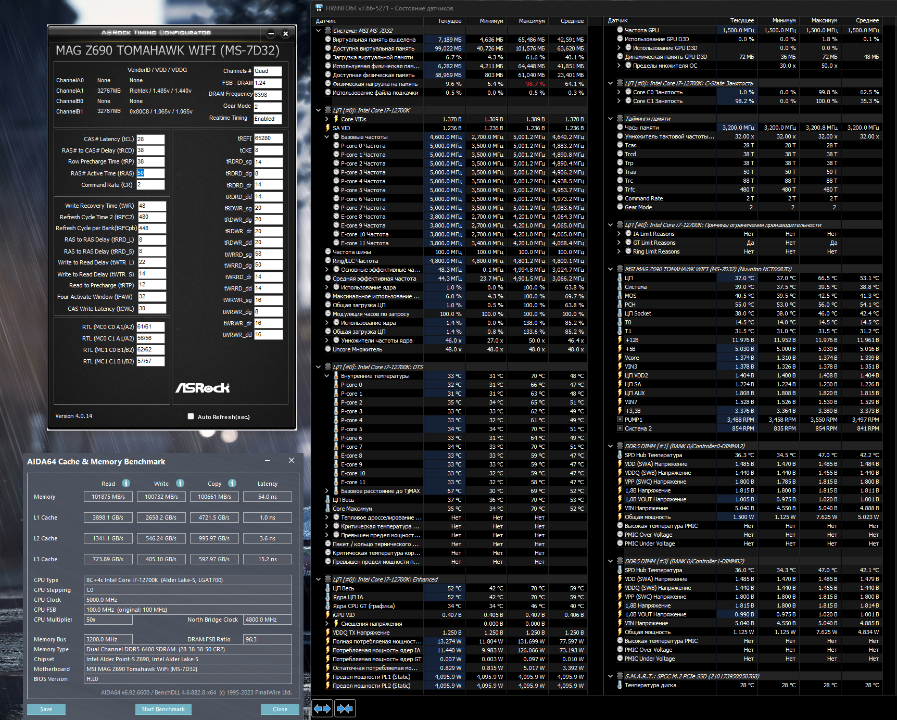Image resolution: width=897 pixels, height=720 pixels.
Task: Click the Среднее column header in right HWiNFO panel
Action: pos(862,20)
